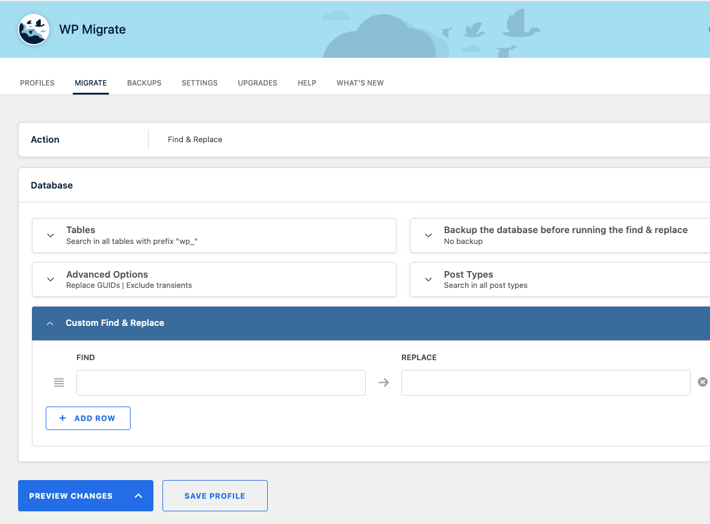Add a new find and replace row
The image size is (710, 524).
(88, 419)
